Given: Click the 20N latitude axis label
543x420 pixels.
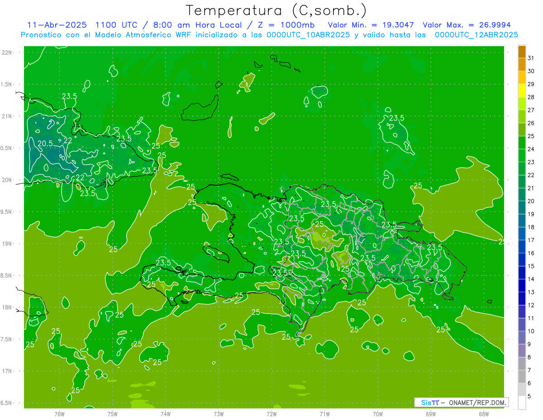Looking at the screenshot, I should click(x=7, y=180).
